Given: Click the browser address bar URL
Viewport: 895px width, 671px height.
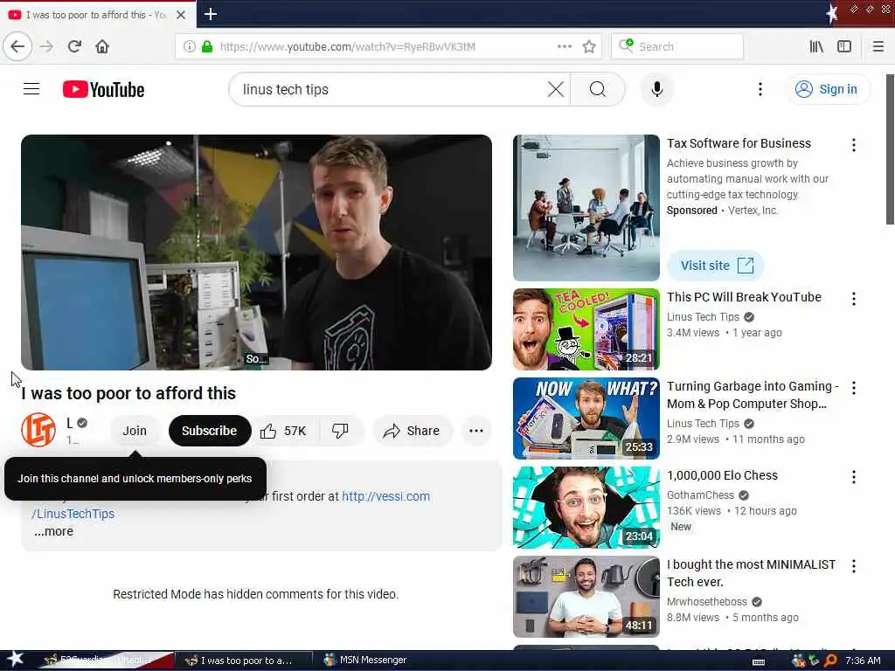Looking at the screenshot, I should tap(347, 46).
